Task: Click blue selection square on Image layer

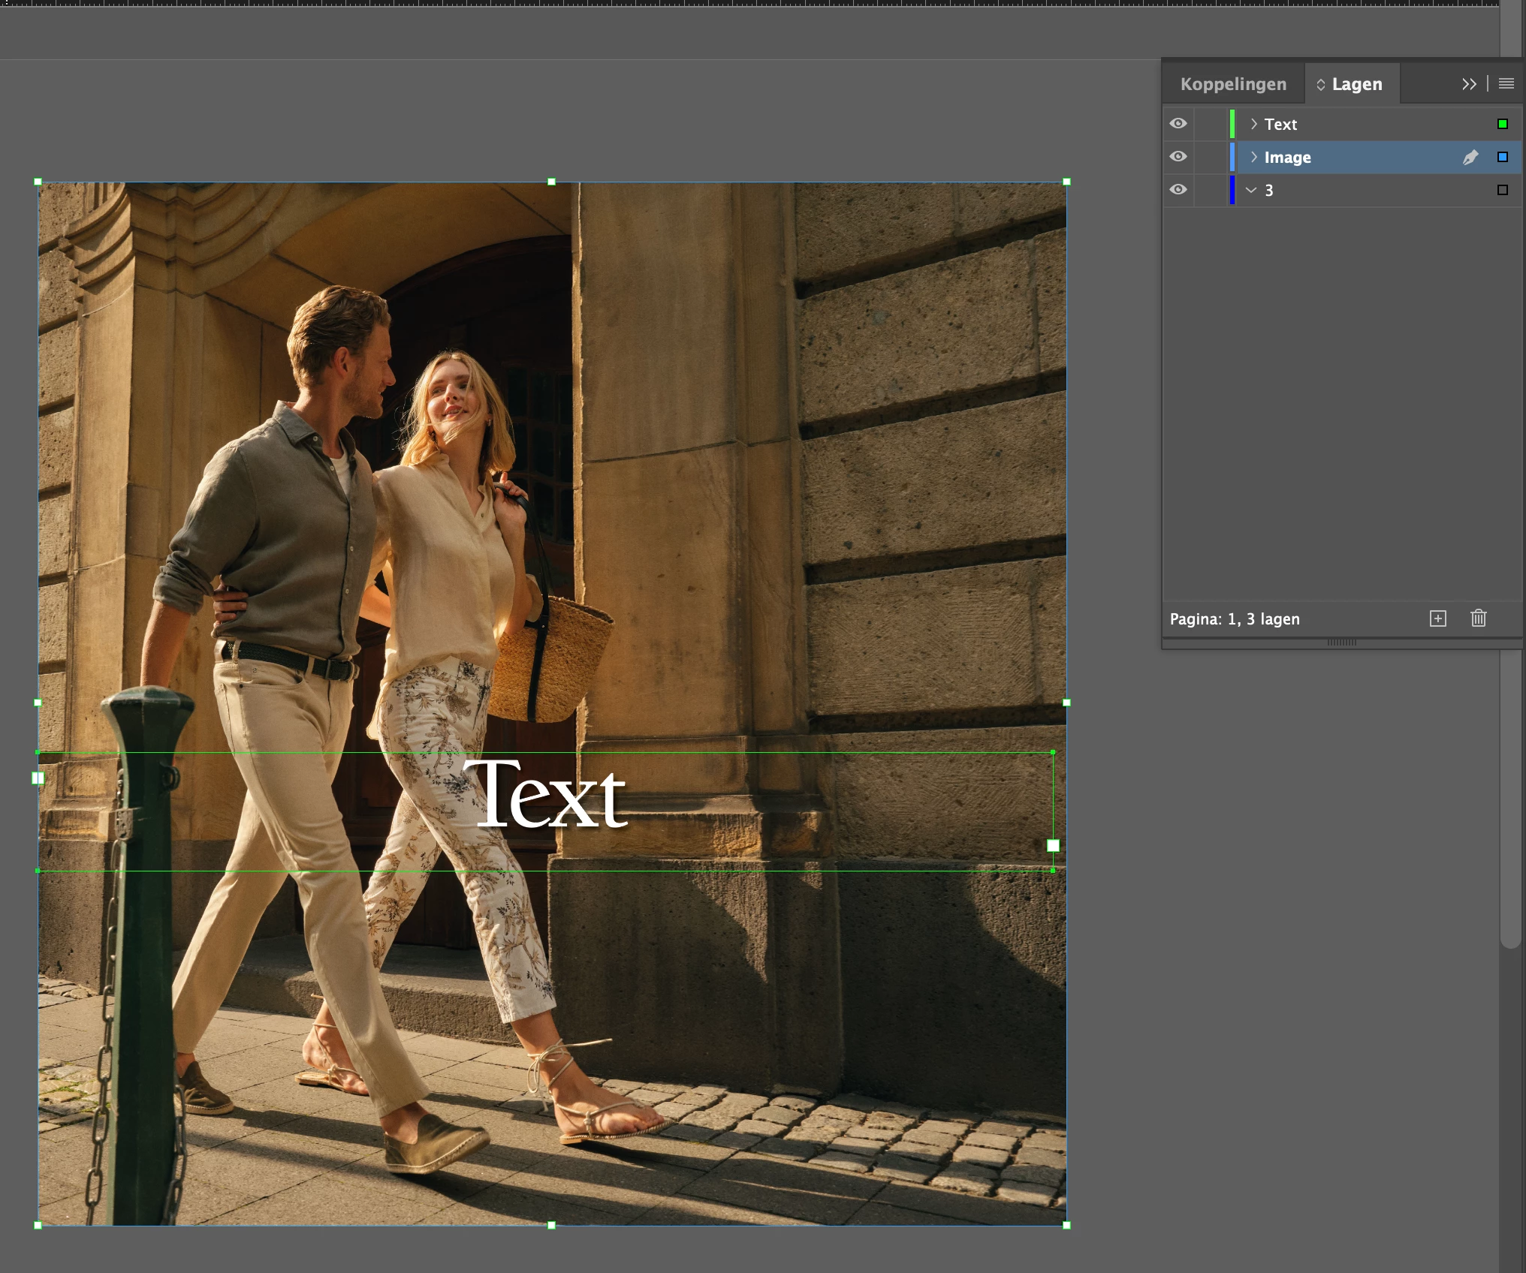Action: click(1502, 157)
